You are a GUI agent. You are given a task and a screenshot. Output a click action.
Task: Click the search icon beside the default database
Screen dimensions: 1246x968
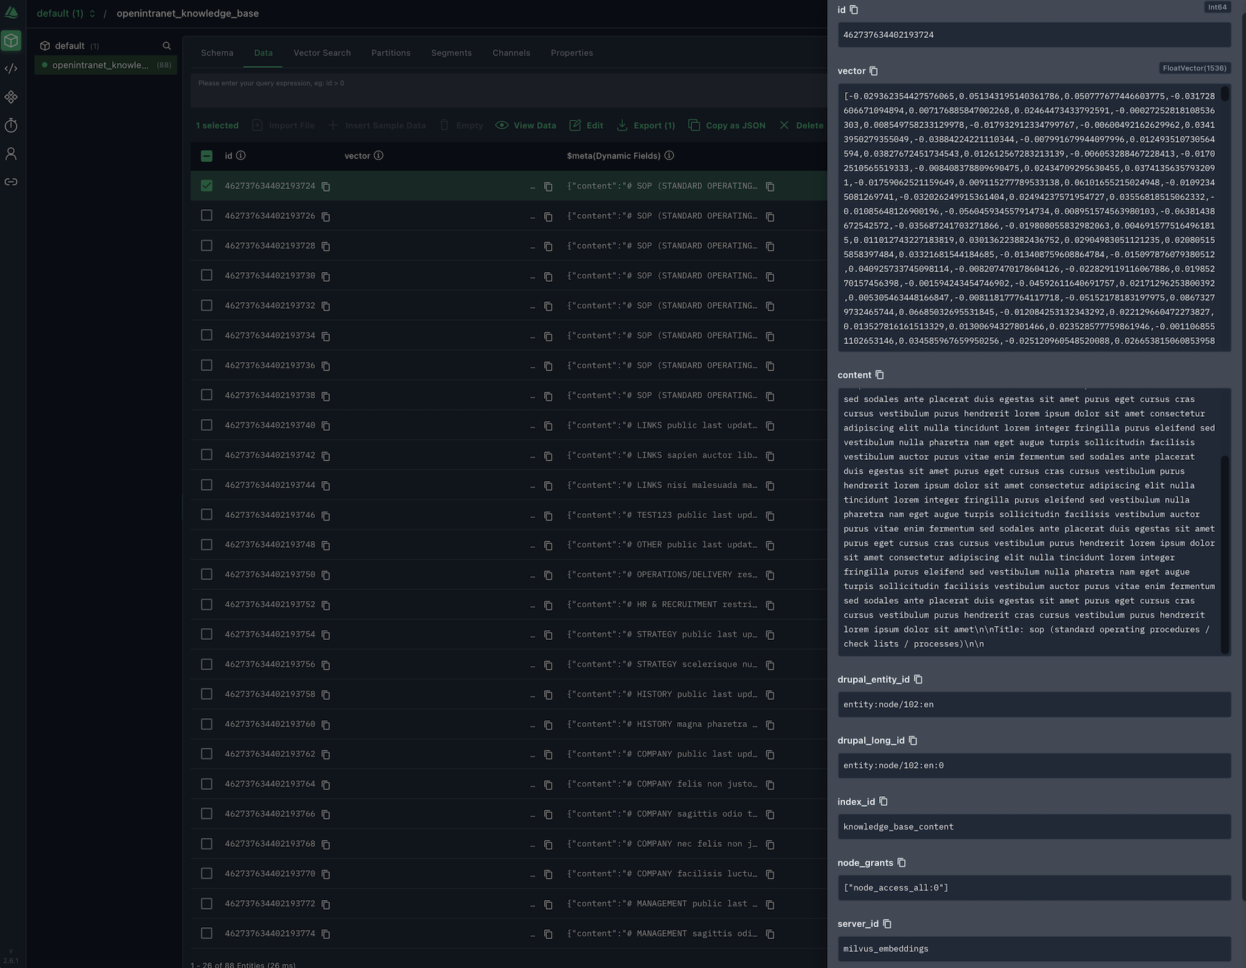tap(166, 45)
